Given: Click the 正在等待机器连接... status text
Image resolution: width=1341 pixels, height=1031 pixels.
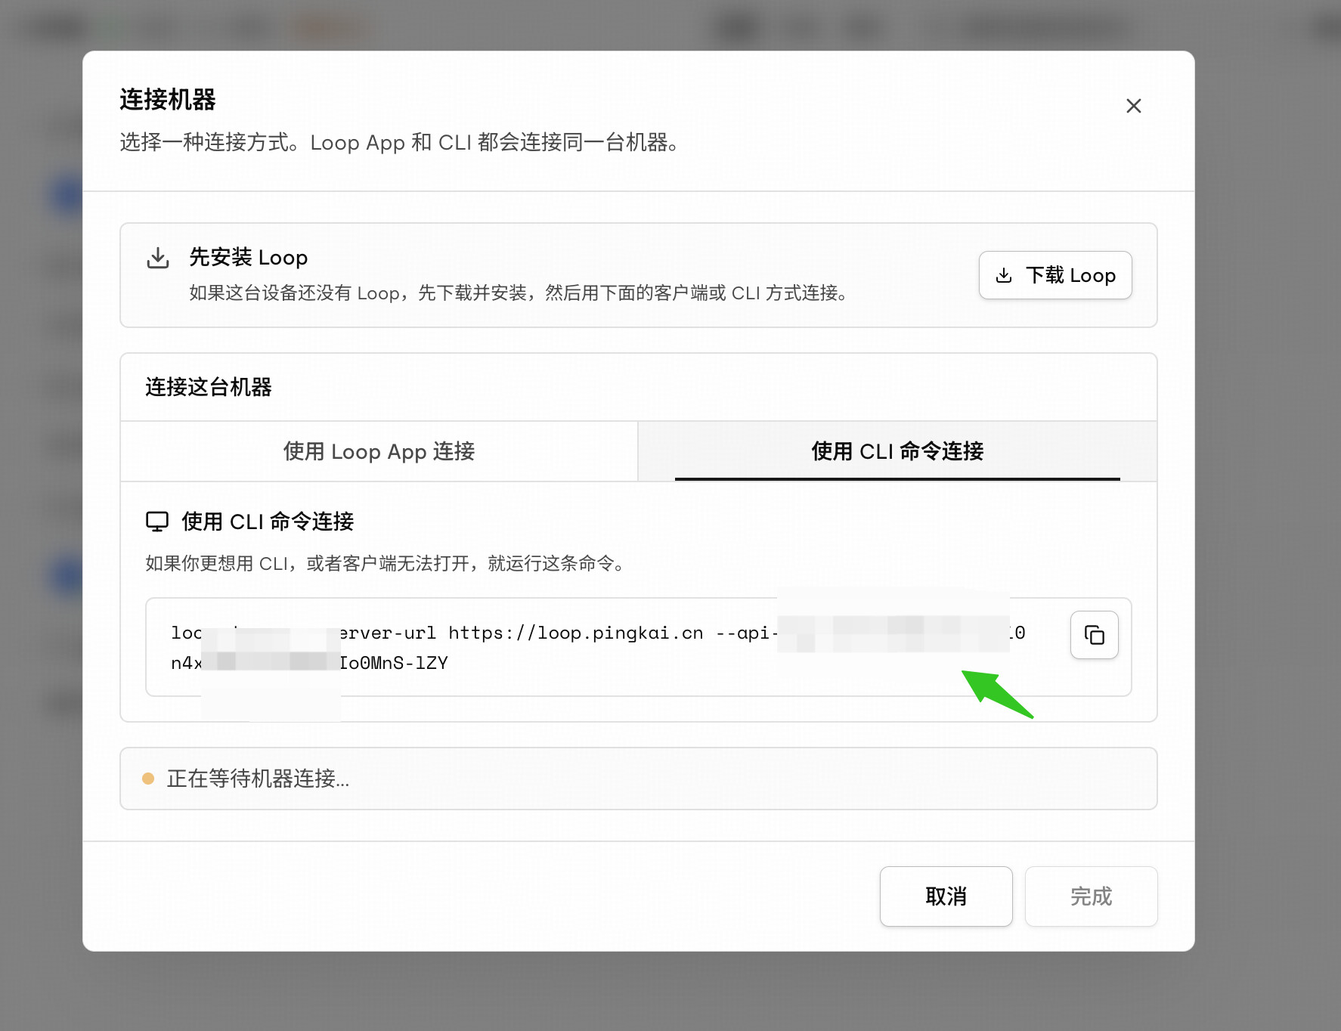Looking at the screenshot, I should (x=258, y=779).
